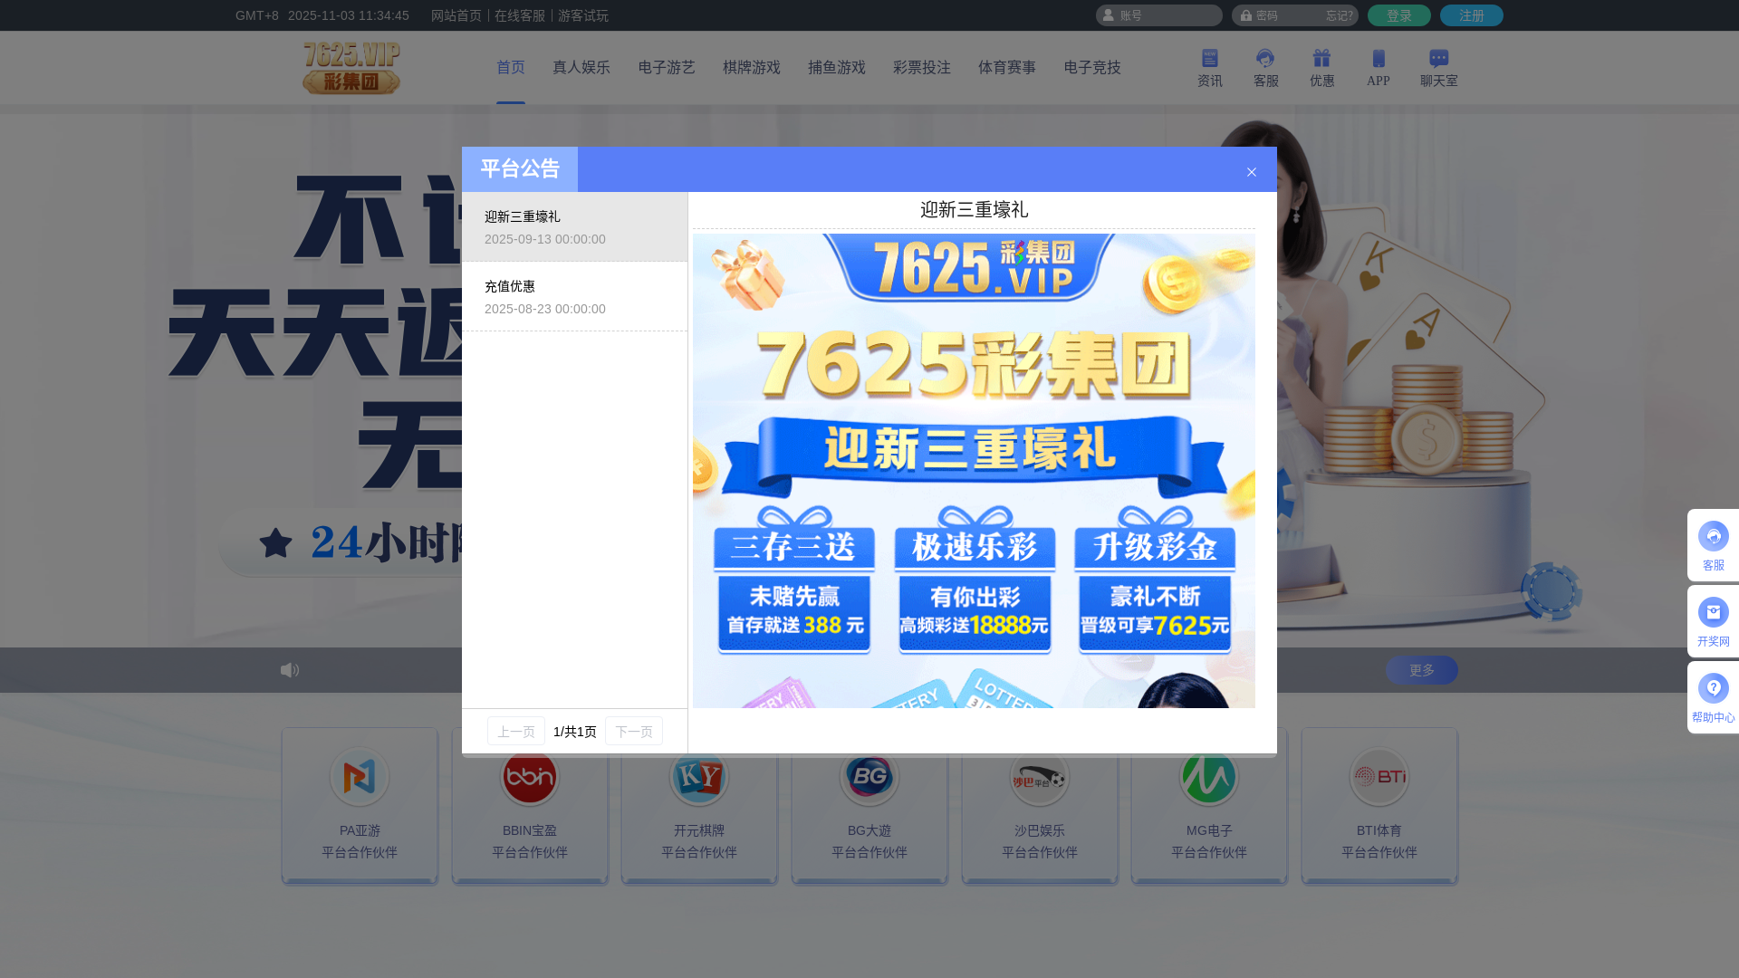Select the 迎新三重壕礼 announcement entry

(575, 227)
